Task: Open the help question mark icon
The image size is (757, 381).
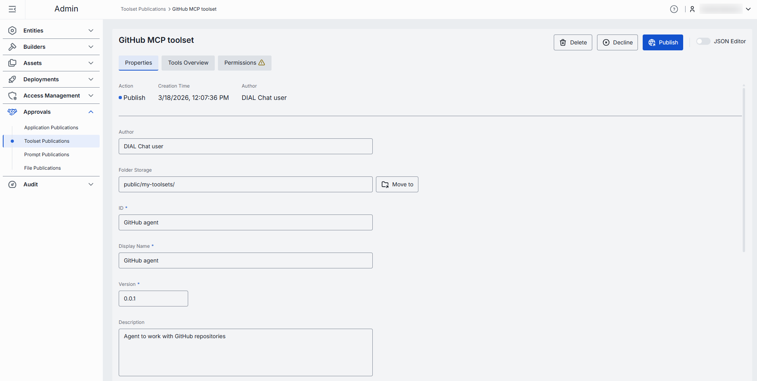Action: 674,9
